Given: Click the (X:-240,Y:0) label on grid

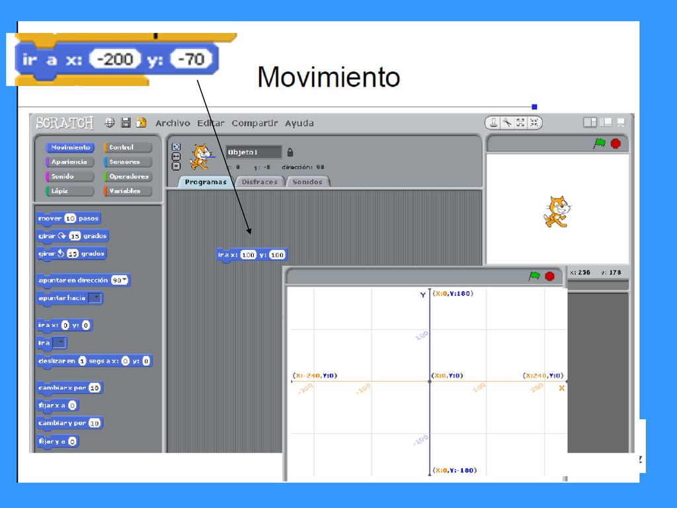Looking at the screenshot, I should (x=315, y=376).
